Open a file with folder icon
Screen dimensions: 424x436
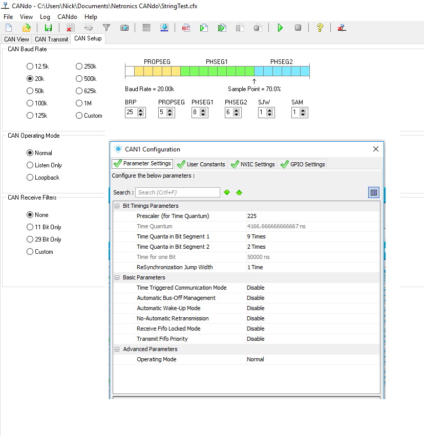click(x=27, y=28)
